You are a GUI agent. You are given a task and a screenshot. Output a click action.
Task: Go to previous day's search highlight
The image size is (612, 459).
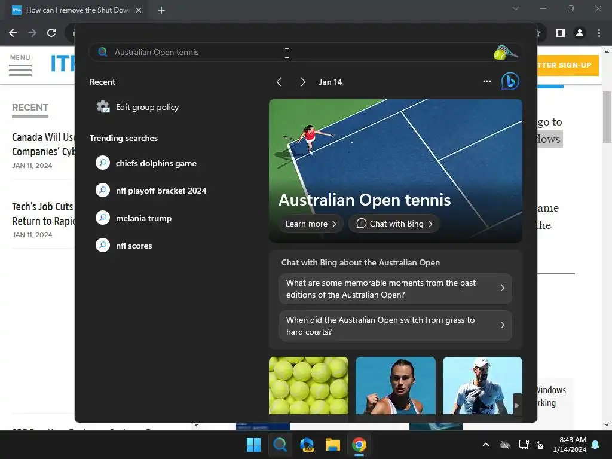point(279,82)
